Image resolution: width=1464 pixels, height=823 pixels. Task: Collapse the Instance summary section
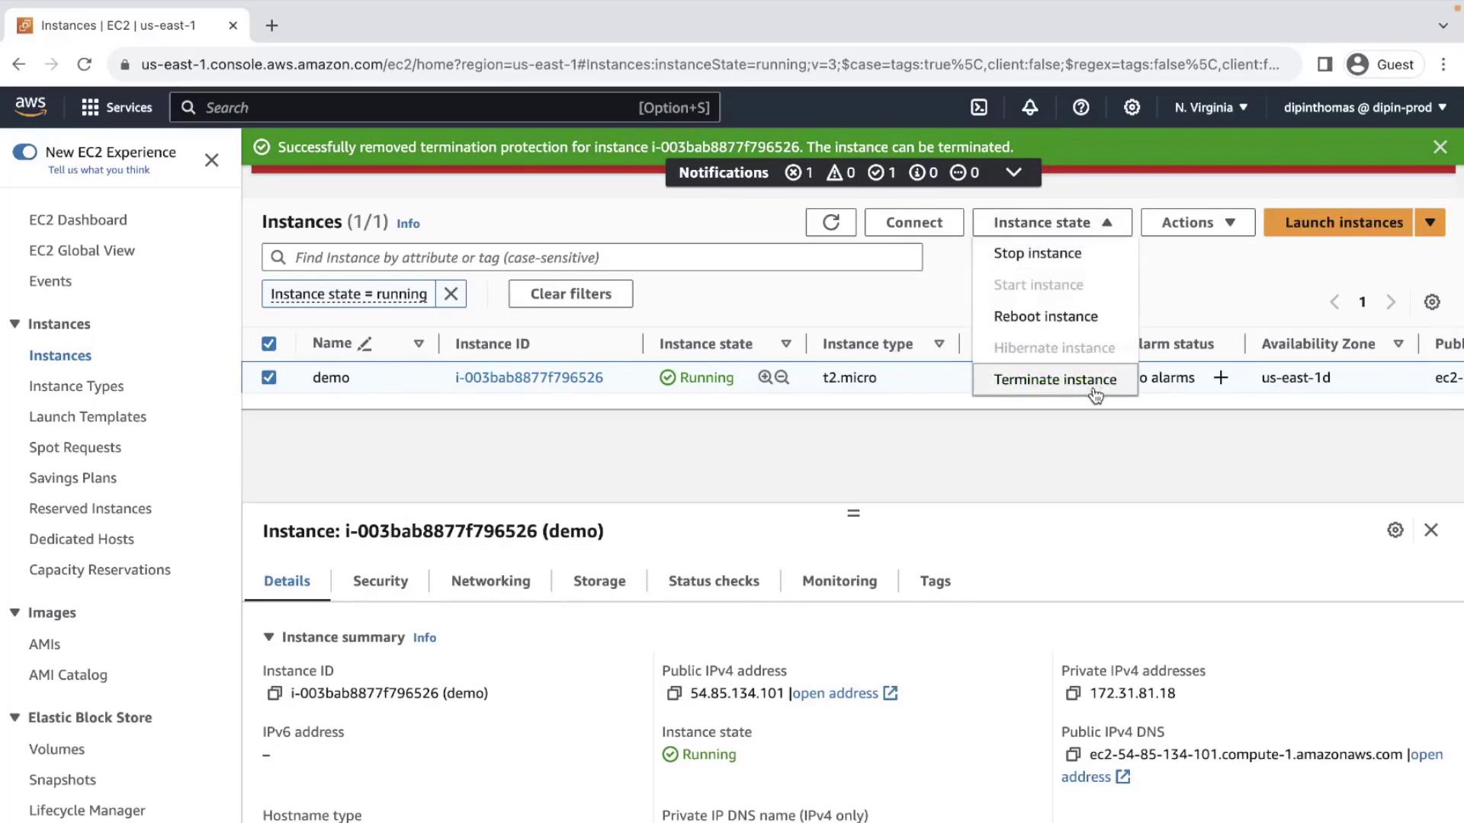[268, 637]
